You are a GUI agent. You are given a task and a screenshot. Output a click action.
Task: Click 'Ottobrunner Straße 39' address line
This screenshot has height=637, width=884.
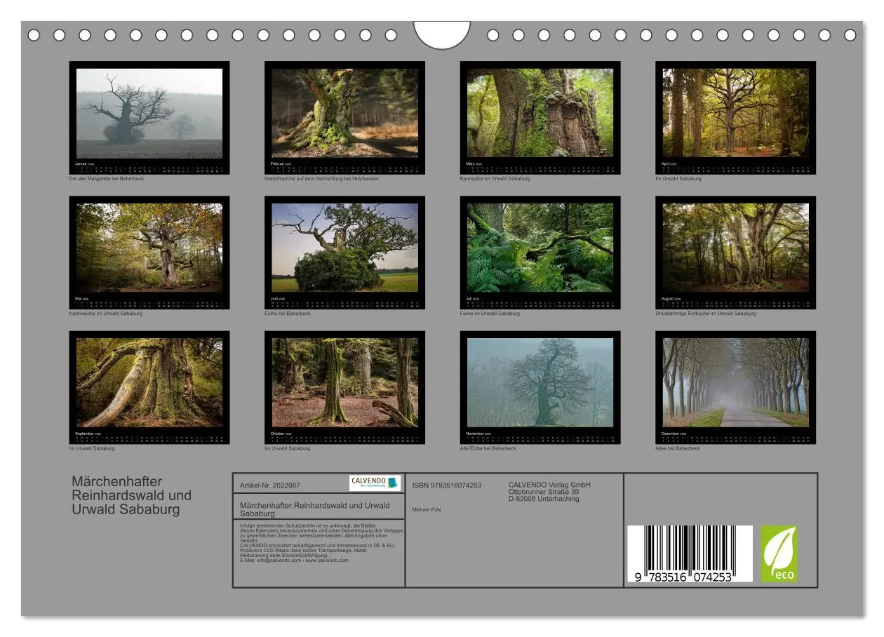[544, 492]
